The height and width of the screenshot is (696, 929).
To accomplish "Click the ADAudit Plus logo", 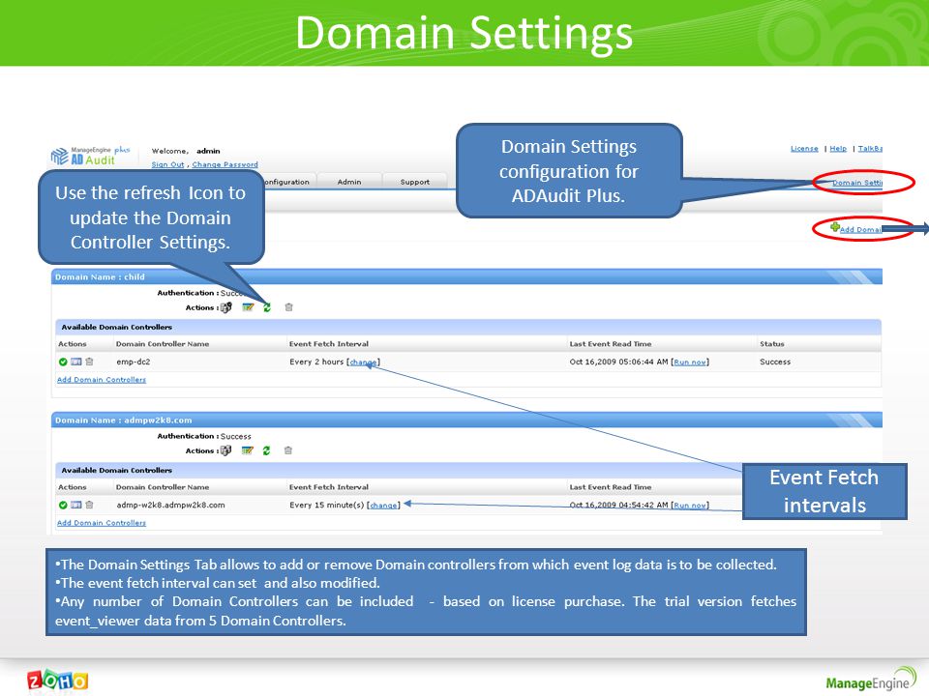I will click(91, 156).
